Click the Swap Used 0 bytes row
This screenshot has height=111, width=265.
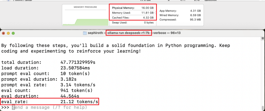coord(133,23)
